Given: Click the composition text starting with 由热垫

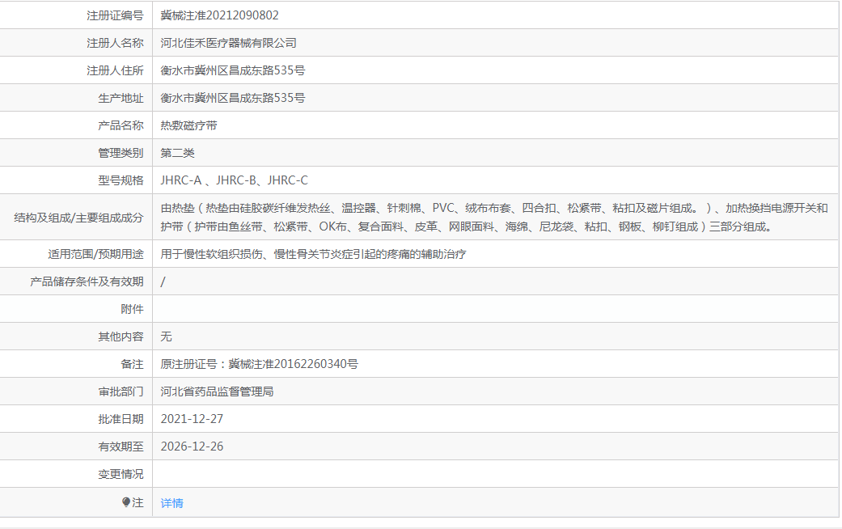Looking at the screenshot, I should [x=494, y=217].
